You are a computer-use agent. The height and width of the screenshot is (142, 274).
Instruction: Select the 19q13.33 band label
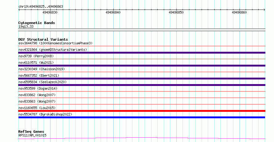point(26,26)
